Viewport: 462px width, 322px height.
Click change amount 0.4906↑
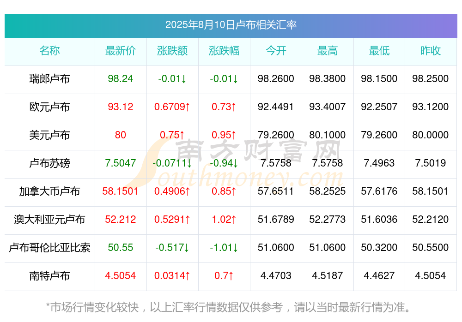pyautogui.click(x=172, y=191)
